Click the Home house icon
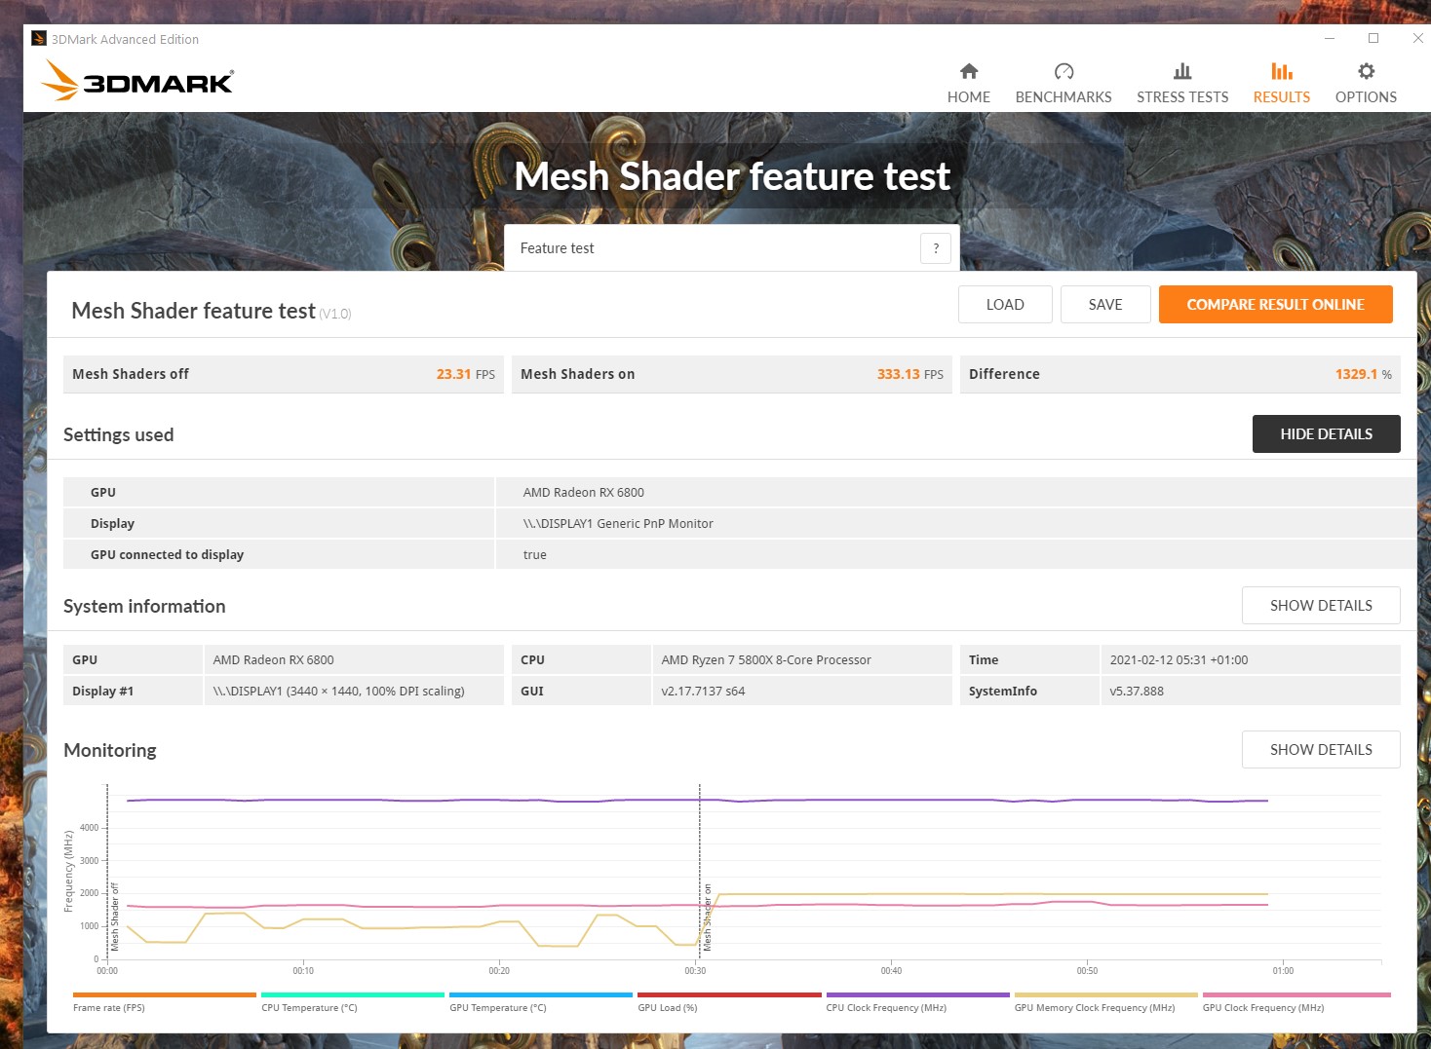Viewport: 1431px width, 1049px height. [x=968, y=71]
